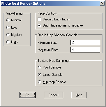Confirm settings with OK button
Screen dimensions: 106x107
(27, 95)
